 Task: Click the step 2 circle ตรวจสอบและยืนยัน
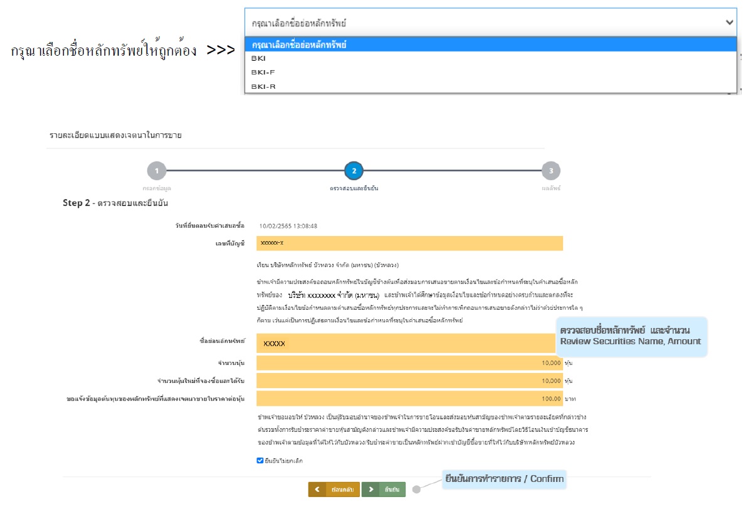point(354,170)
